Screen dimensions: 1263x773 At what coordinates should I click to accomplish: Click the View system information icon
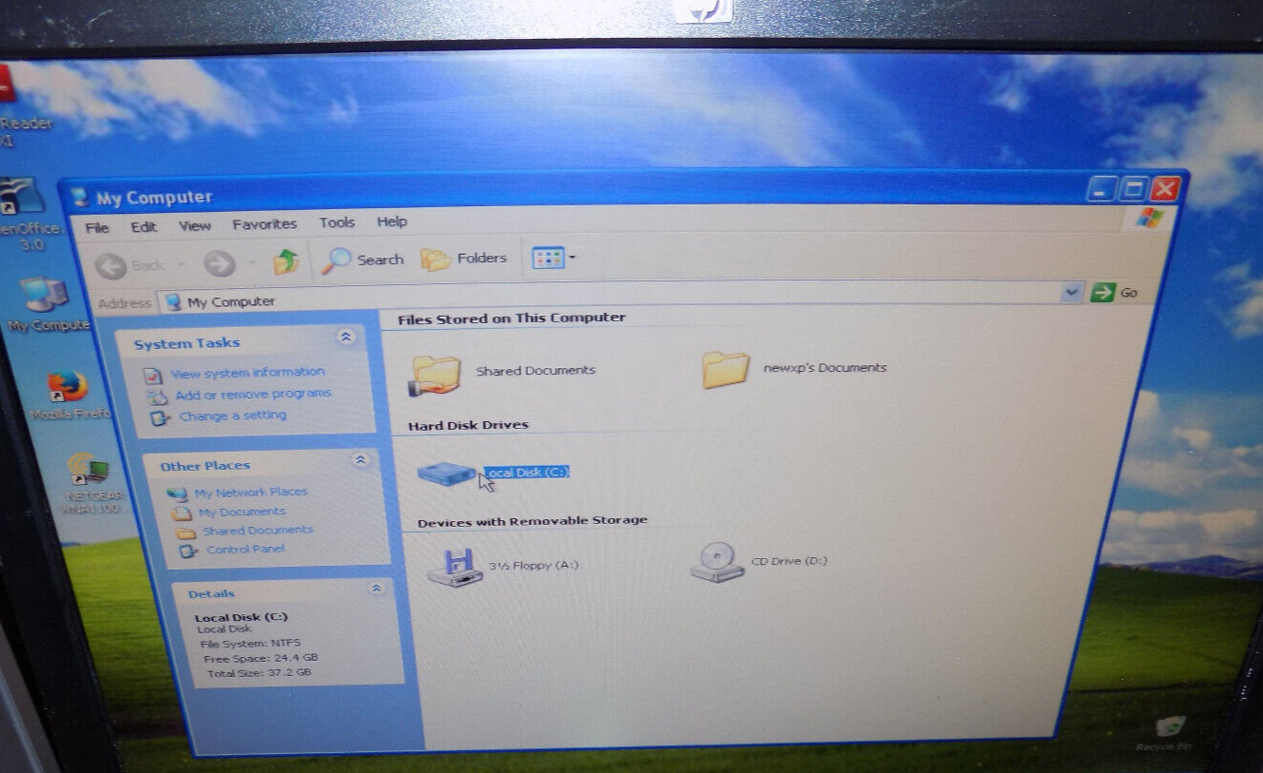154,376
